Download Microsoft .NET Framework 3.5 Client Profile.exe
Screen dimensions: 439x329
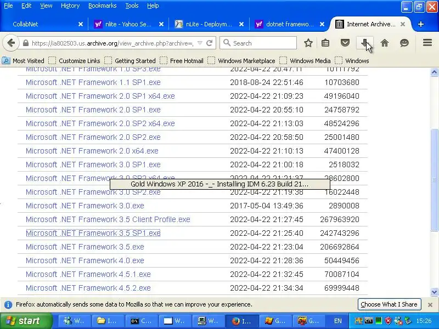point(108,220)
